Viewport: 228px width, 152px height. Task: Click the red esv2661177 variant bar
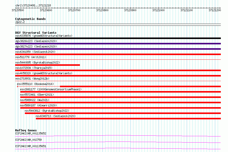point(120,92)
